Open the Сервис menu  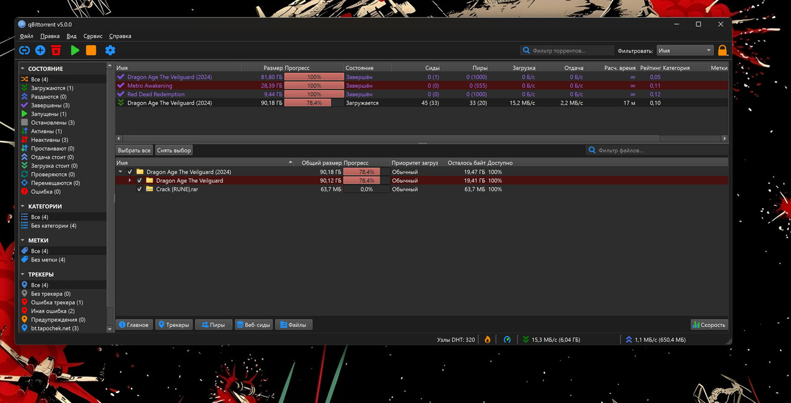[x=93, y=36]
